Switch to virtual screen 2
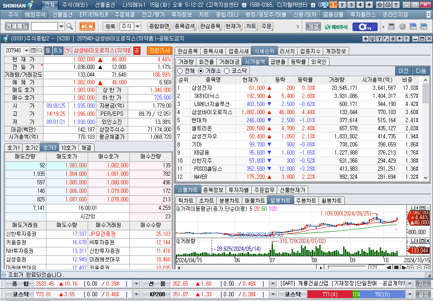This screenshot has height=301, width=433. (x=342, y=5)
